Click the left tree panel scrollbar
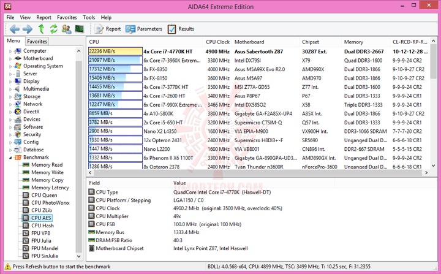Screen dimensions: 441x274 pos(79,154)
